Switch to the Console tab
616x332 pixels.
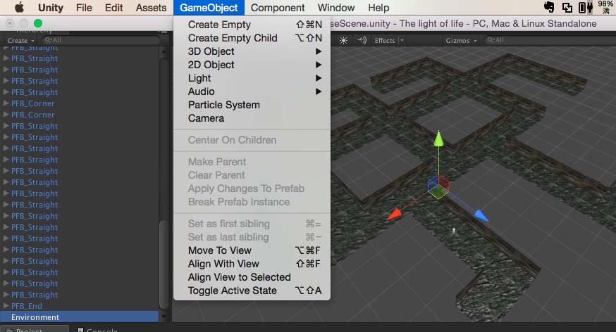point(97,330)
